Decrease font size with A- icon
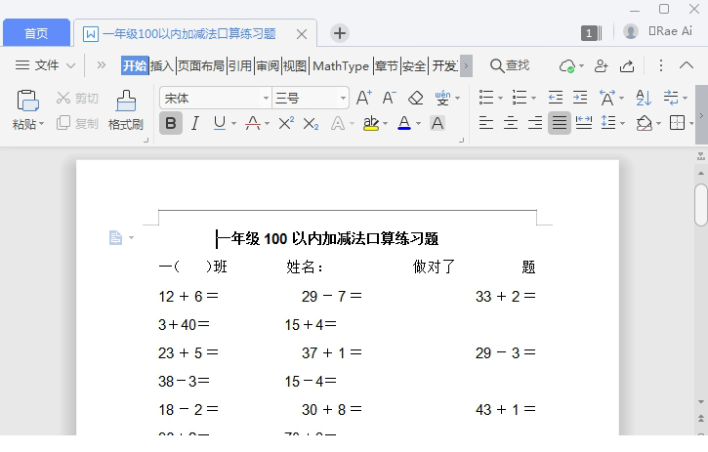The image size is (708, 452). coord(389,98)
